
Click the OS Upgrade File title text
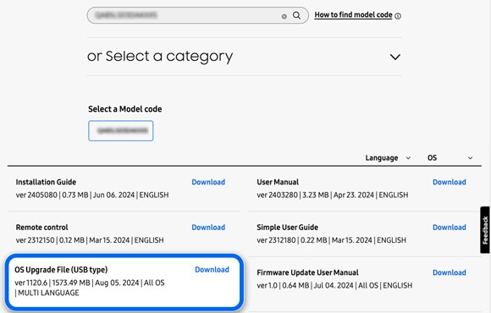click(61, 270)
